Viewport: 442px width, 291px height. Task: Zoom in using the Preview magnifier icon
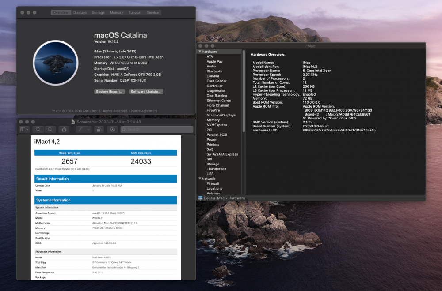coord(50,129)
